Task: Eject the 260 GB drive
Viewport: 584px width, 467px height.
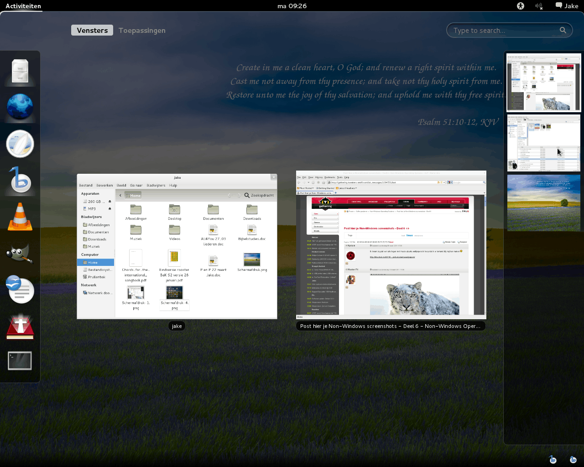Action: (x=109, y=201)
